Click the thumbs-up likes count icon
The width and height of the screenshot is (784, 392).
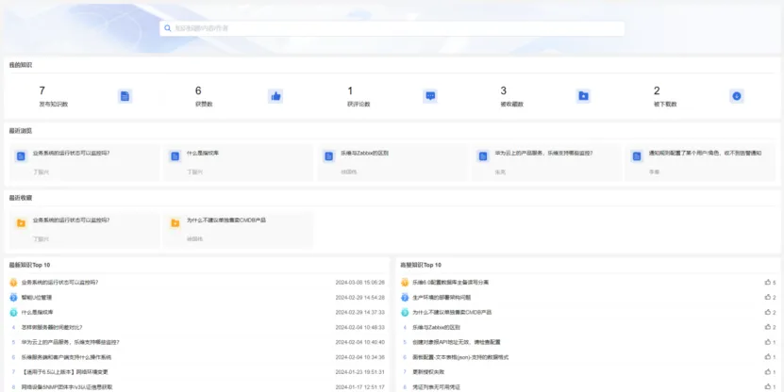pos(275,96)
